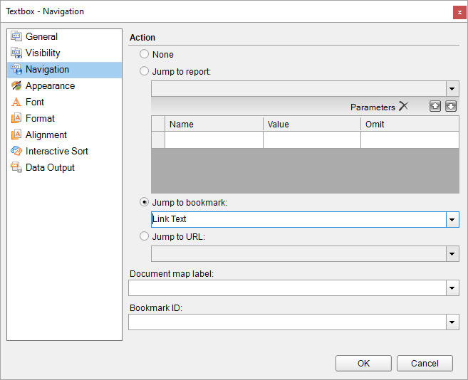
Task: Click the Link Text bookmark field
Action: point(298,219)
